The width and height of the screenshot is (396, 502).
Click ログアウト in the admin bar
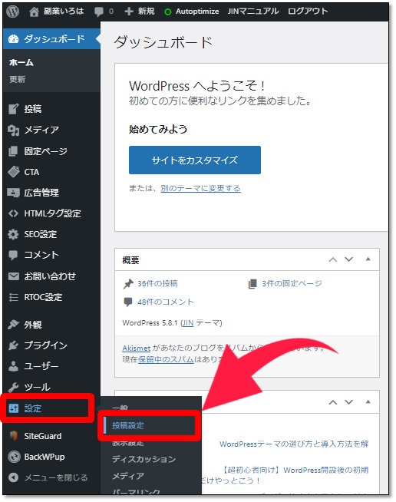click(x=308, y=12)
